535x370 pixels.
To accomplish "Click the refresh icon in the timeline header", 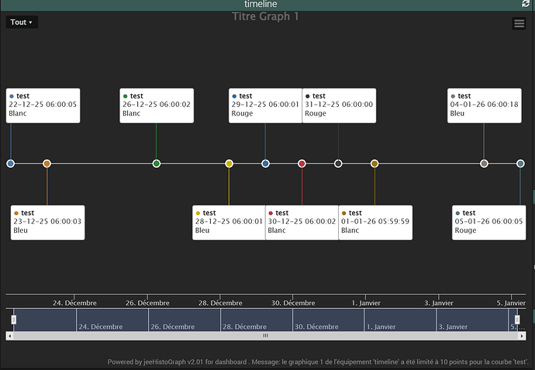I will point(526,5).
